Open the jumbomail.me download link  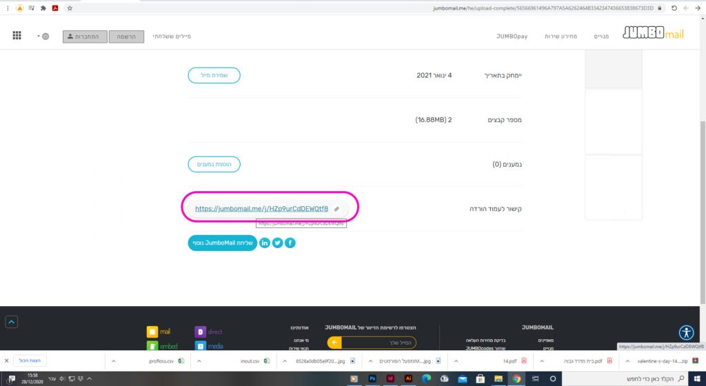click(261, 208)
